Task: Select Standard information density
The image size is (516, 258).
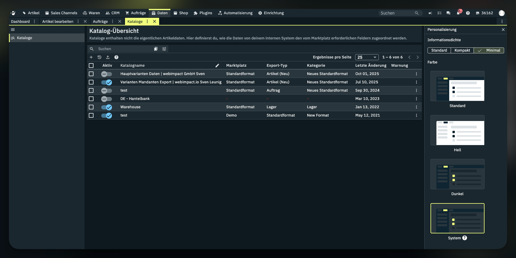Action: click(439, 50)
